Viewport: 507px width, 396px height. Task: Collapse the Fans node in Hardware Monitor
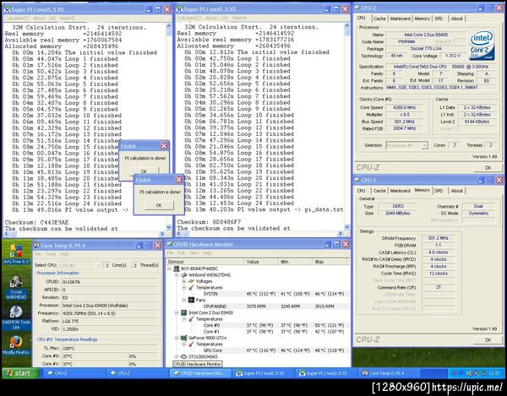point(184,300)
